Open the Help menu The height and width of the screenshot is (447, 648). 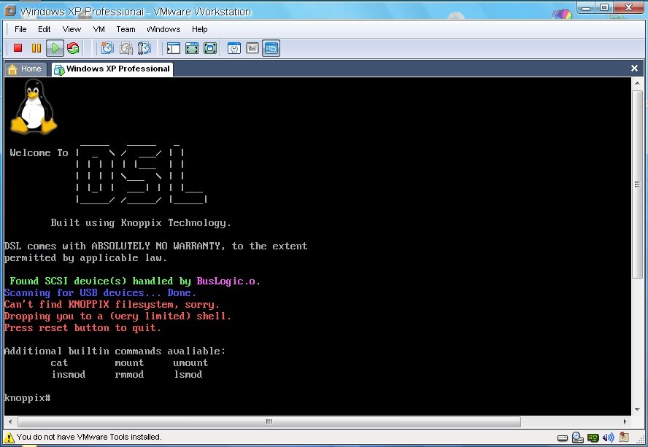pyautogui.click(x=200, y=29)
